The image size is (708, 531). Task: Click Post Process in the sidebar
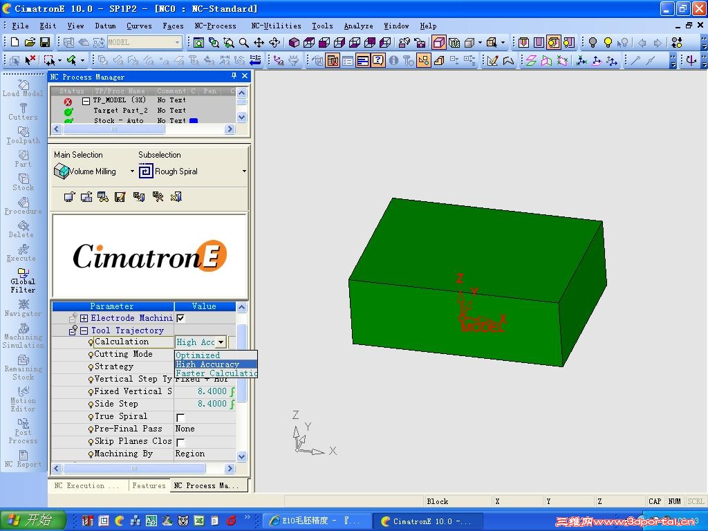(23, 431)
